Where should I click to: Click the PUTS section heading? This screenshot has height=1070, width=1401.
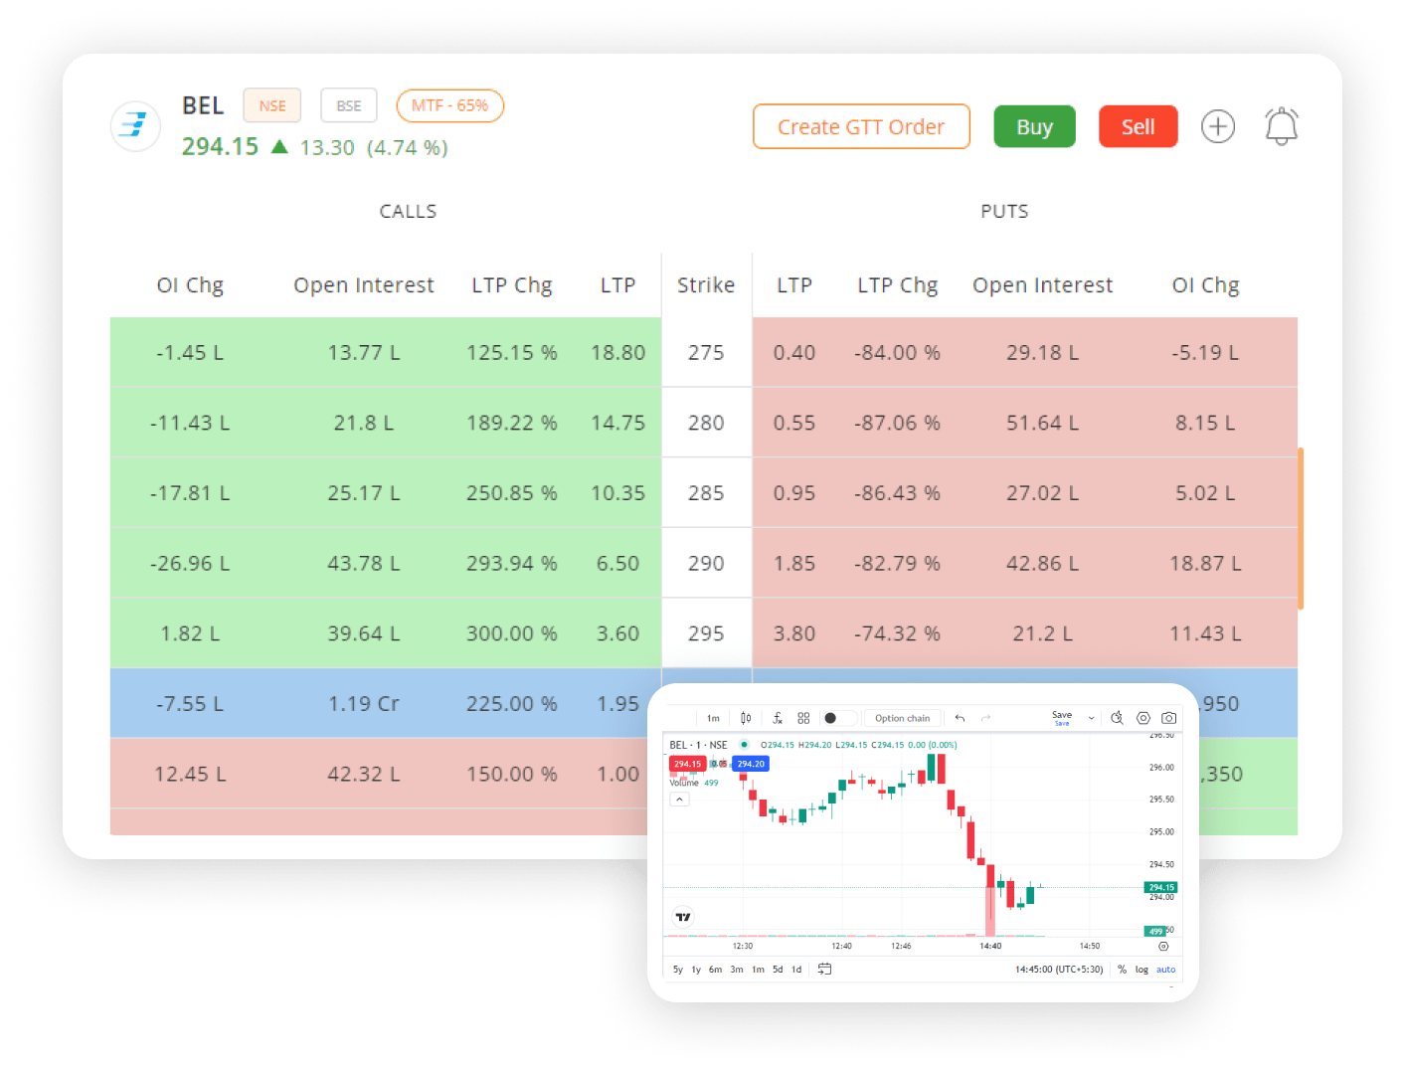point(1004,211)
